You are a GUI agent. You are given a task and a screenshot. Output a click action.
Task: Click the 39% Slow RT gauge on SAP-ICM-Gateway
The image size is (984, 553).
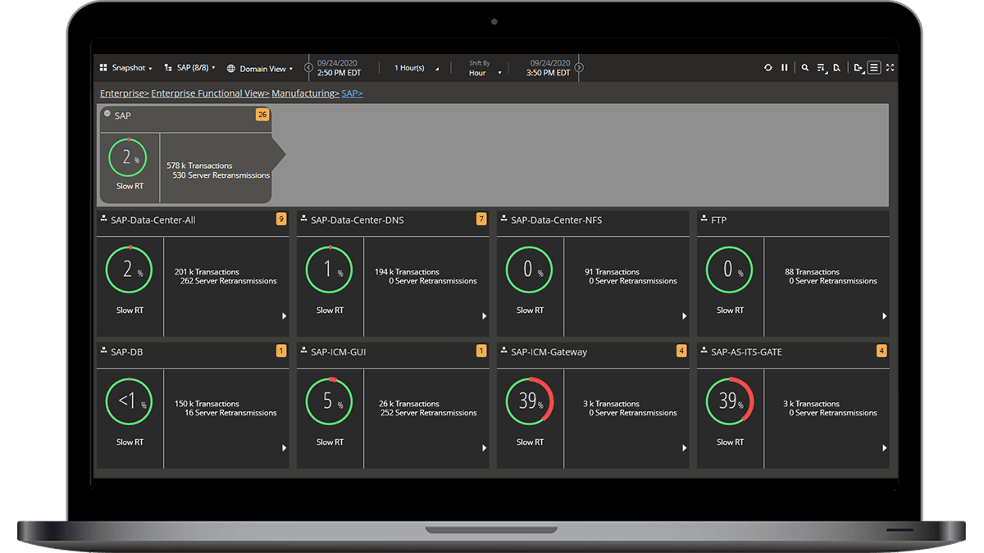coord(530,401)
